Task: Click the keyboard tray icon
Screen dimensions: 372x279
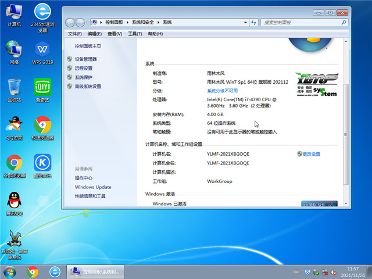Action: [296, 272]
